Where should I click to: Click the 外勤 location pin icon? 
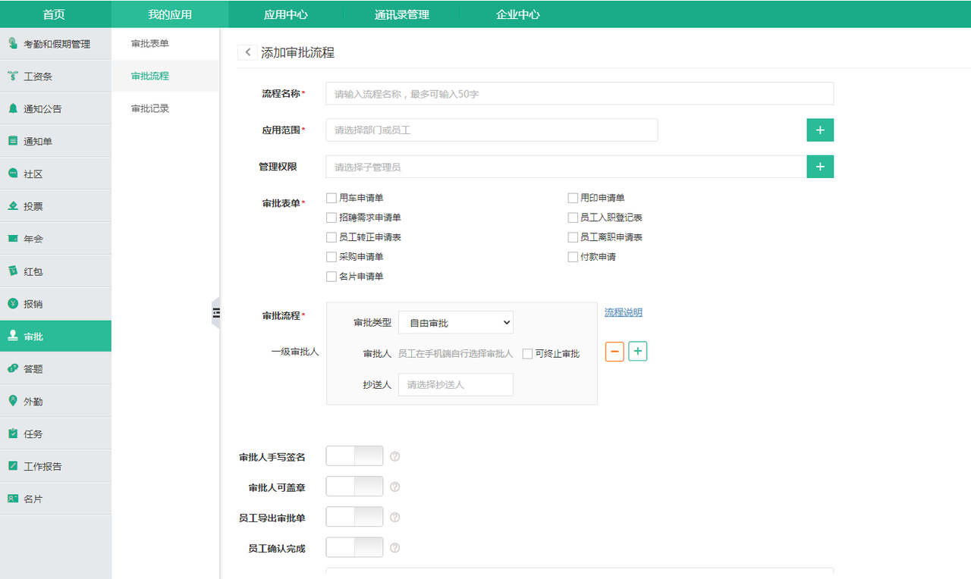(13, 401)
